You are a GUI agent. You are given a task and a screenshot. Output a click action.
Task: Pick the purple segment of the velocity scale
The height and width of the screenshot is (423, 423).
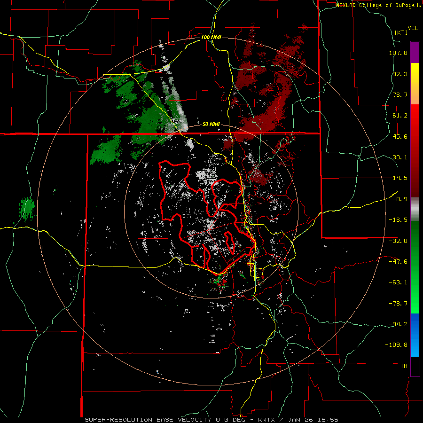click(415, 52)
